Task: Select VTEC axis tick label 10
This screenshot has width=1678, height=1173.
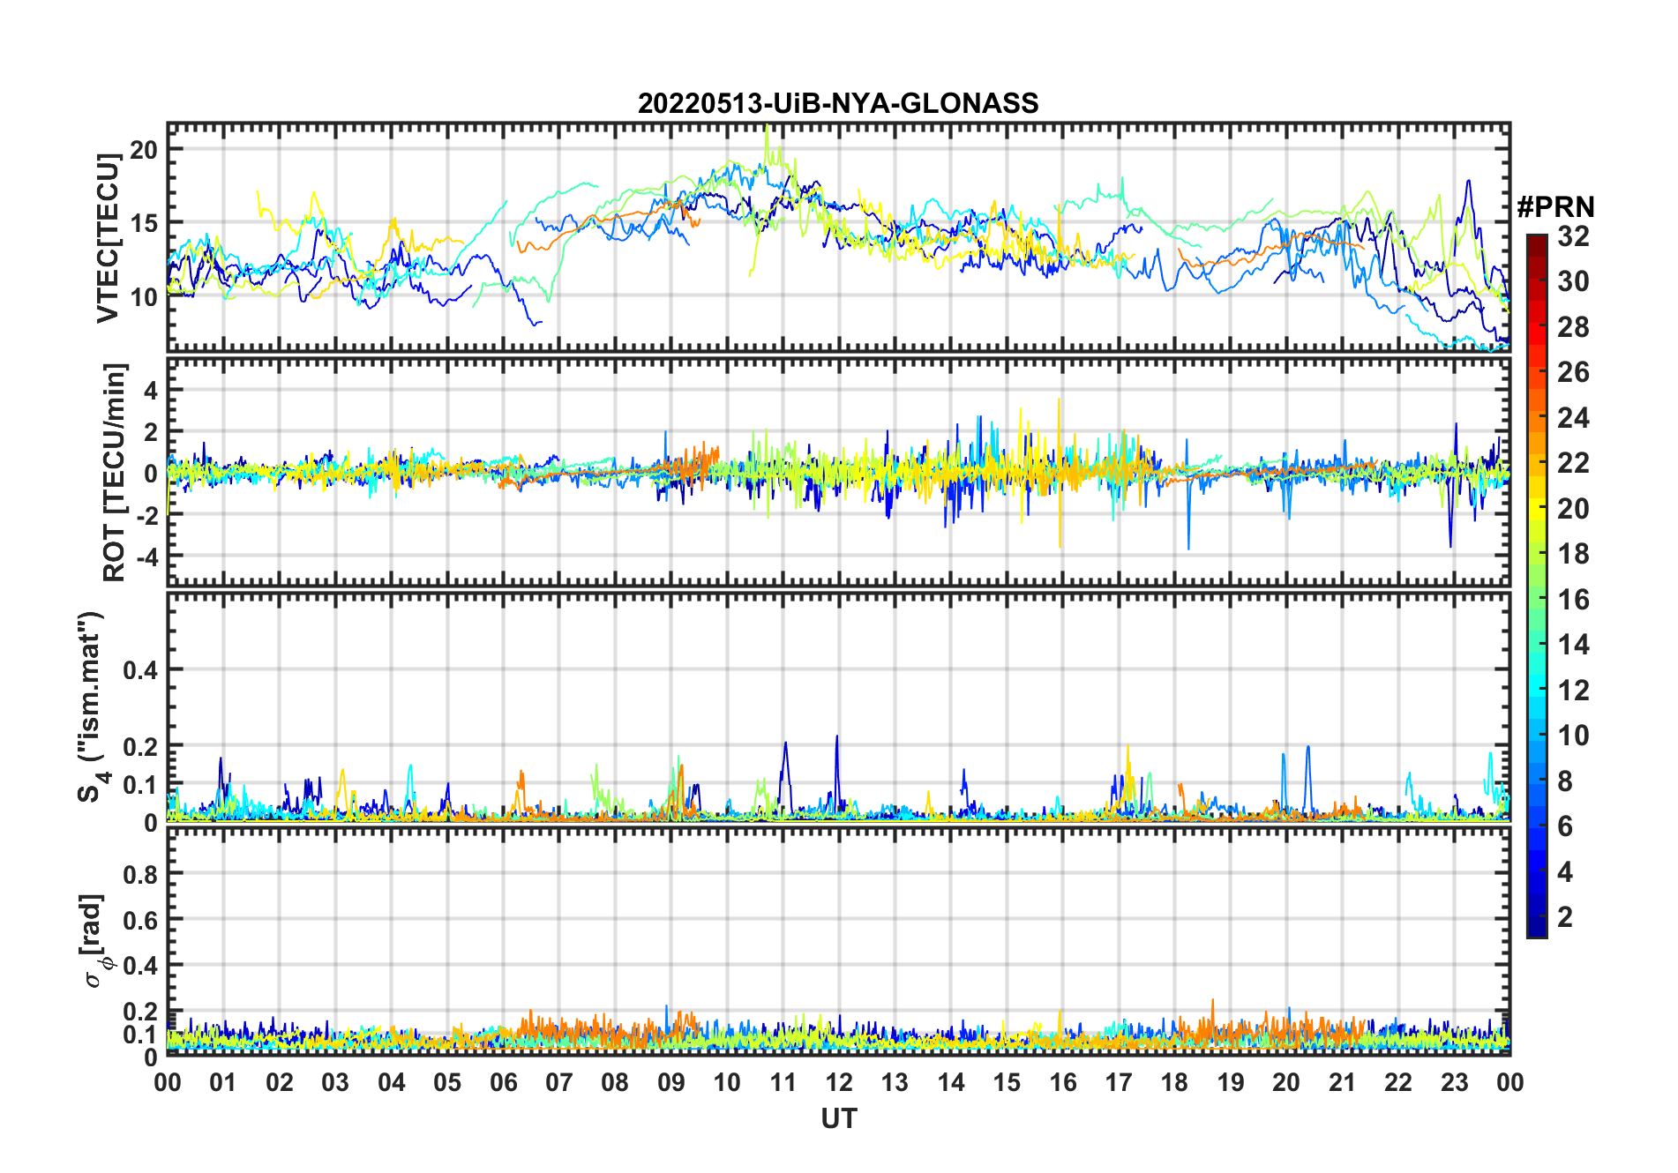Action: tap(144, 297)
